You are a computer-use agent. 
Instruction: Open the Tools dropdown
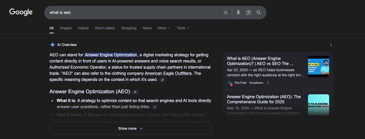pyautogui.click(x=183, y=28)
